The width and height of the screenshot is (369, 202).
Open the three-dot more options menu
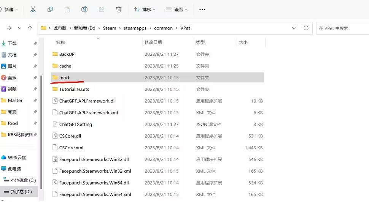click(x=202, y=9)
